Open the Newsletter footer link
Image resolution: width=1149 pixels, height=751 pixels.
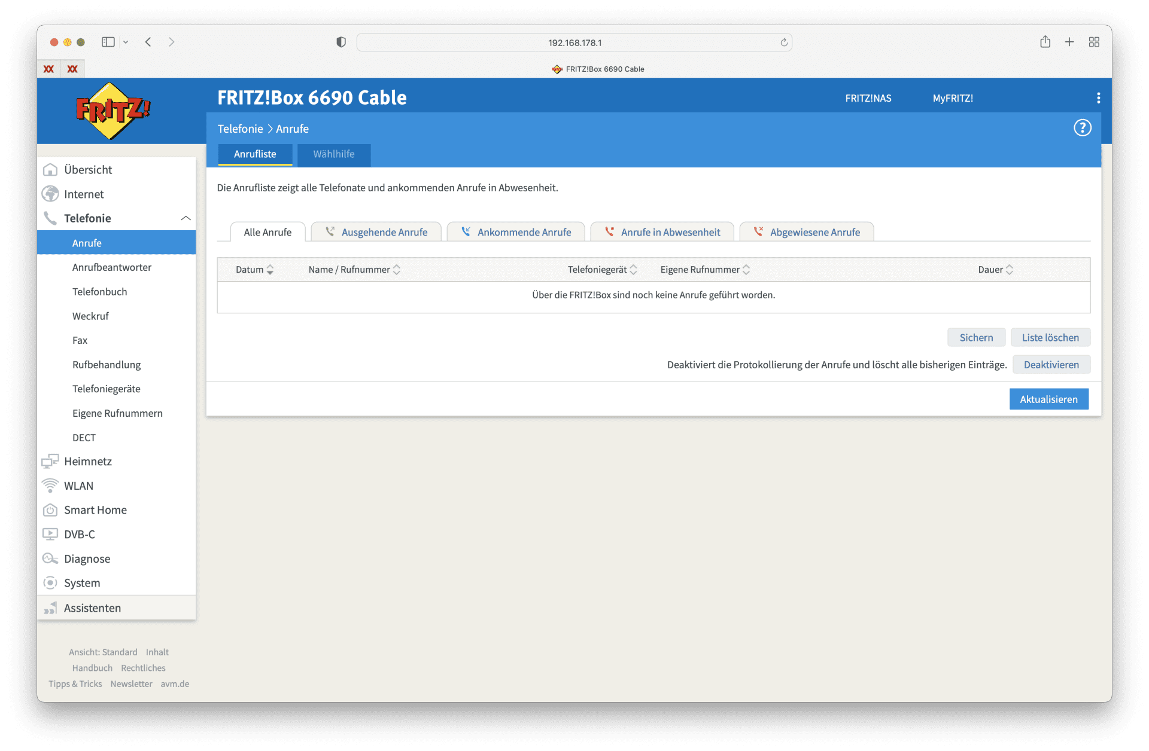click(131, 684)
